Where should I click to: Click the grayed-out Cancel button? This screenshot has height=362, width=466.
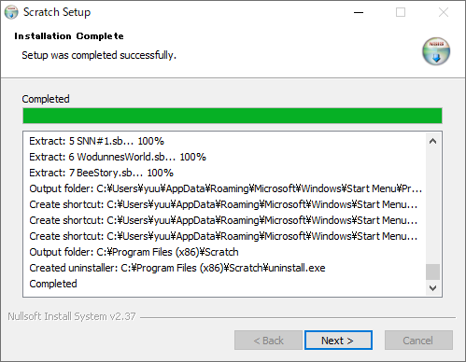(418, 341)
